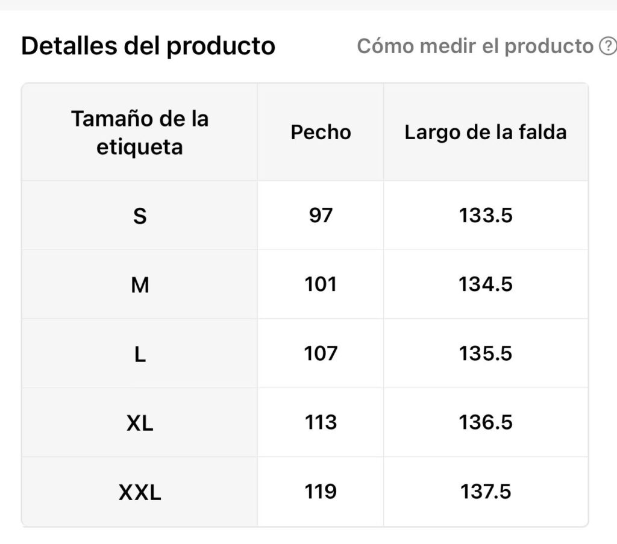Select the size L row label
Screen dimensions: 617x544
[x=140, y=354]
